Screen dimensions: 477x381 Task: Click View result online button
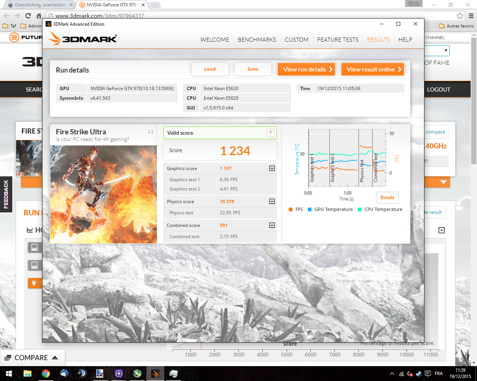[373, 69]
